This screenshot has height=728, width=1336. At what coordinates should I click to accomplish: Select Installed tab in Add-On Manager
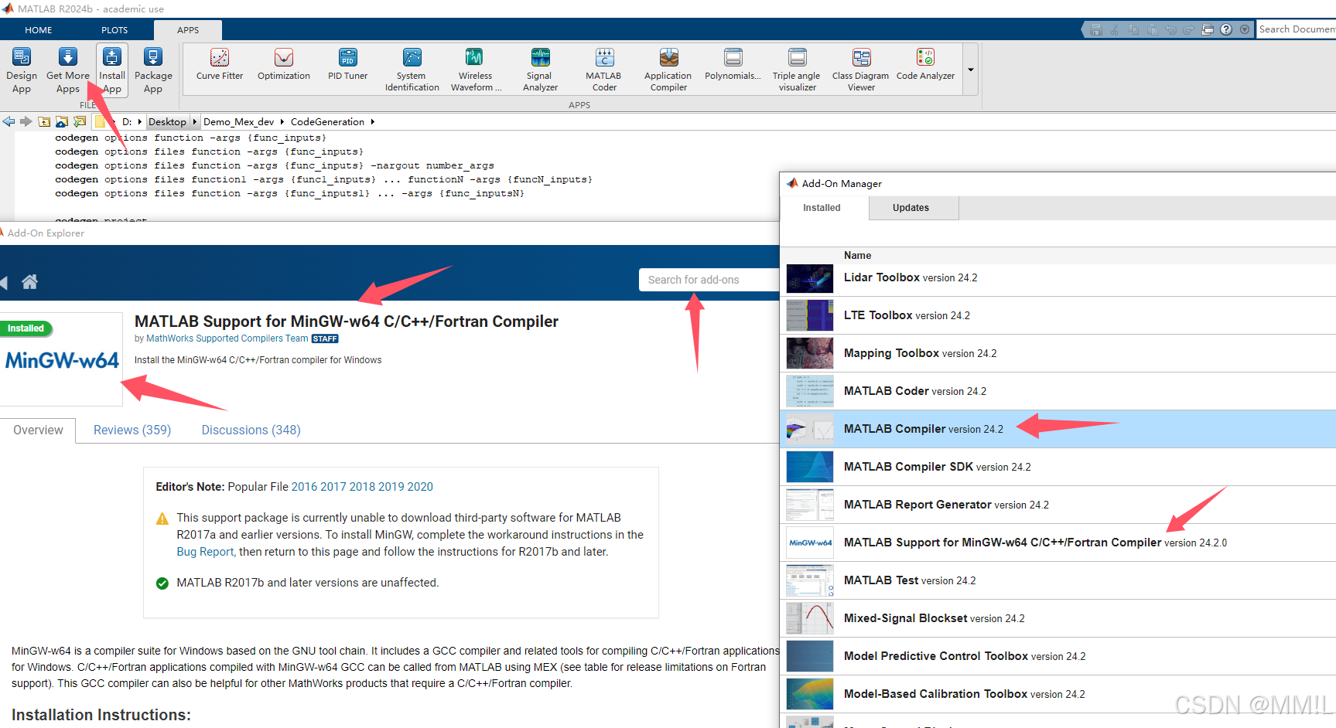click(x=822, y=208)
